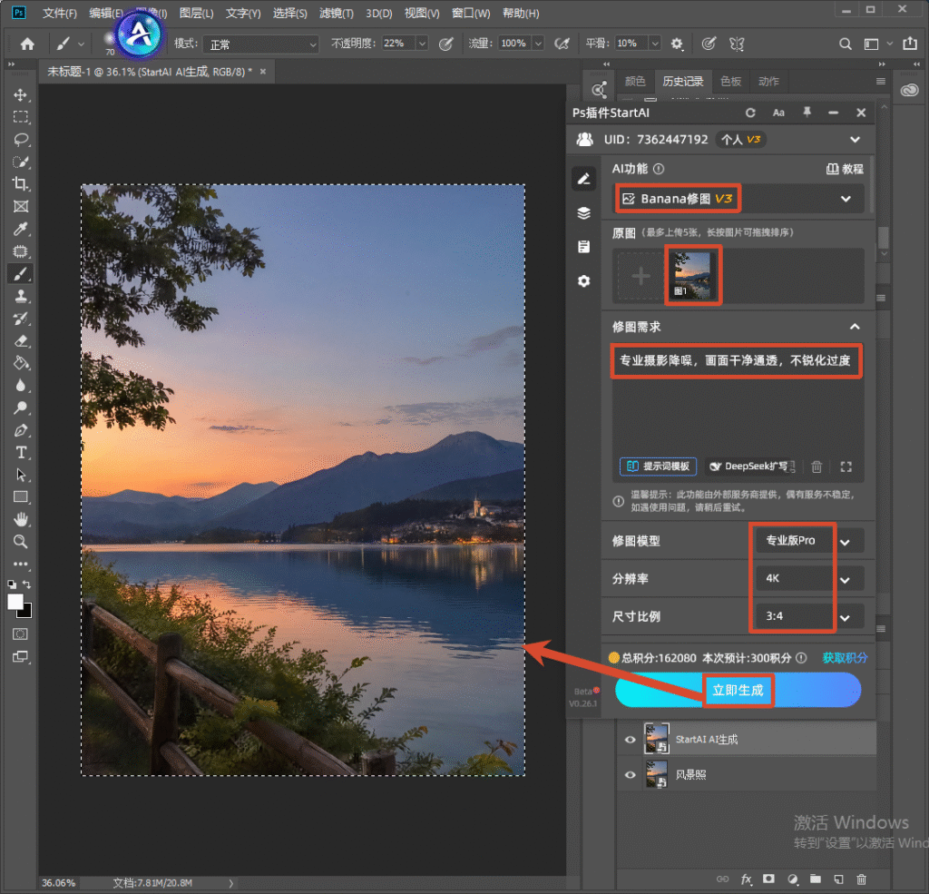Image resolution: width=929 pixels, height=894 pixels.
Task: Select the Rectangular Marquee tool
Action: point(21,117)
